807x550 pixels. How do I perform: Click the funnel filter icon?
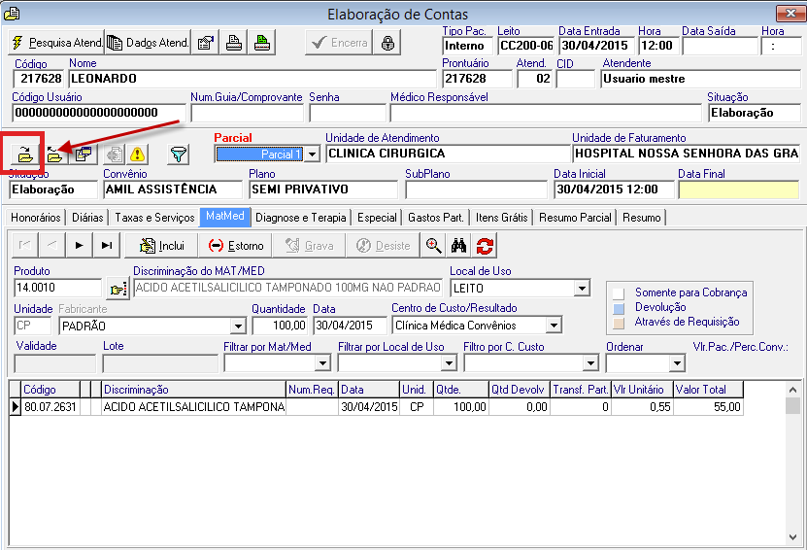179,154
